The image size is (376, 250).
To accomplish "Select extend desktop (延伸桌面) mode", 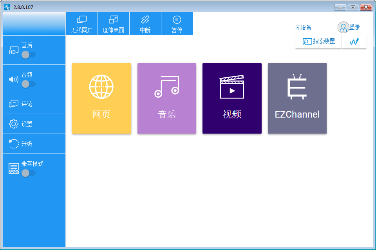I will (114, 23).
